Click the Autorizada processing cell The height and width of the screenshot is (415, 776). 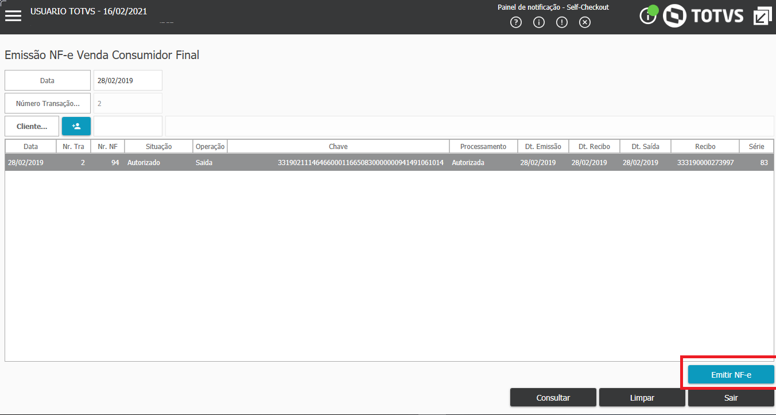(x=483, y=163)
